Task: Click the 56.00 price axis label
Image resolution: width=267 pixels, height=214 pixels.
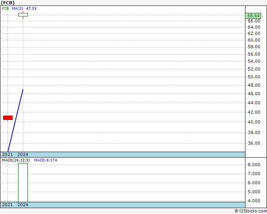Action: click(x=254, y=54)
